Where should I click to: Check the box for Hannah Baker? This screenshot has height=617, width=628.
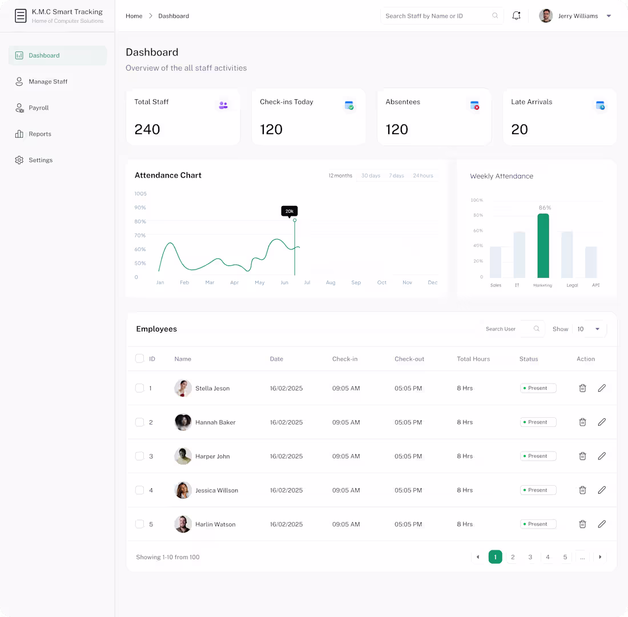point(139,422)
